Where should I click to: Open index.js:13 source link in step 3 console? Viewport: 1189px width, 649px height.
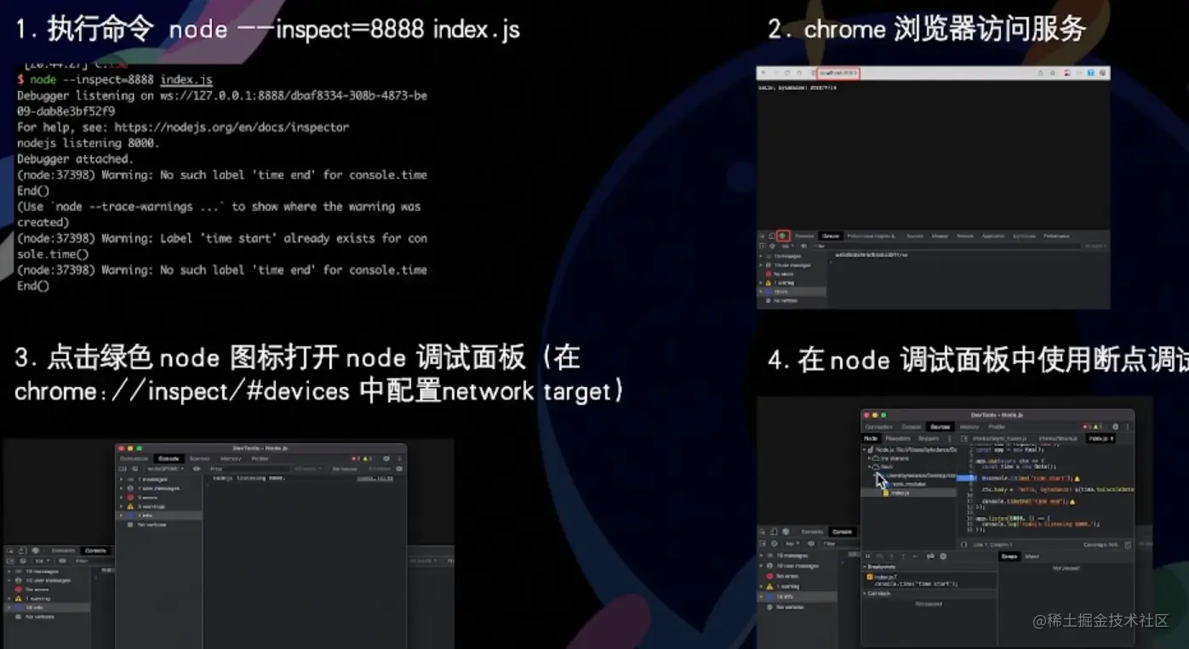click(x=374, y=478)
